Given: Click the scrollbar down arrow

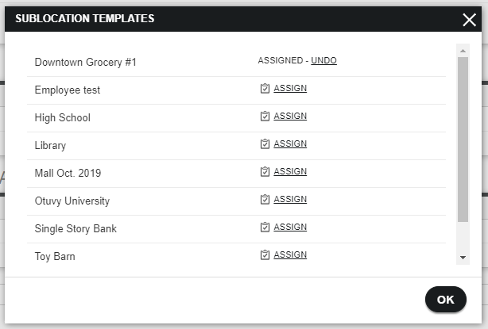Looking at the screenshot, I should point(463,258).
